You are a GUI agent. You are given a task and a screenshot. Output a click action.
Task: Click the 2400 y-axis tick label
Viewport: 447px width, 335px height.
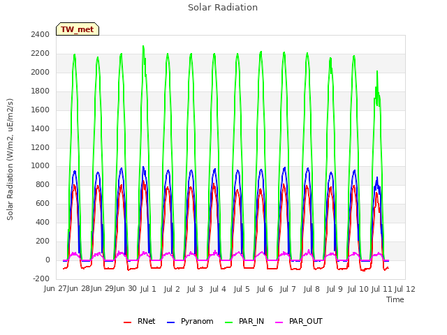[41, 34]
